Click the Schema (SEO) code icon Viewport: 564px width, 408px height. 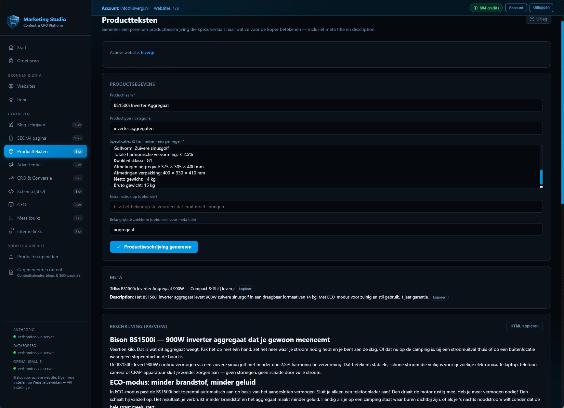pyautogui.click(x=11, y=191)
